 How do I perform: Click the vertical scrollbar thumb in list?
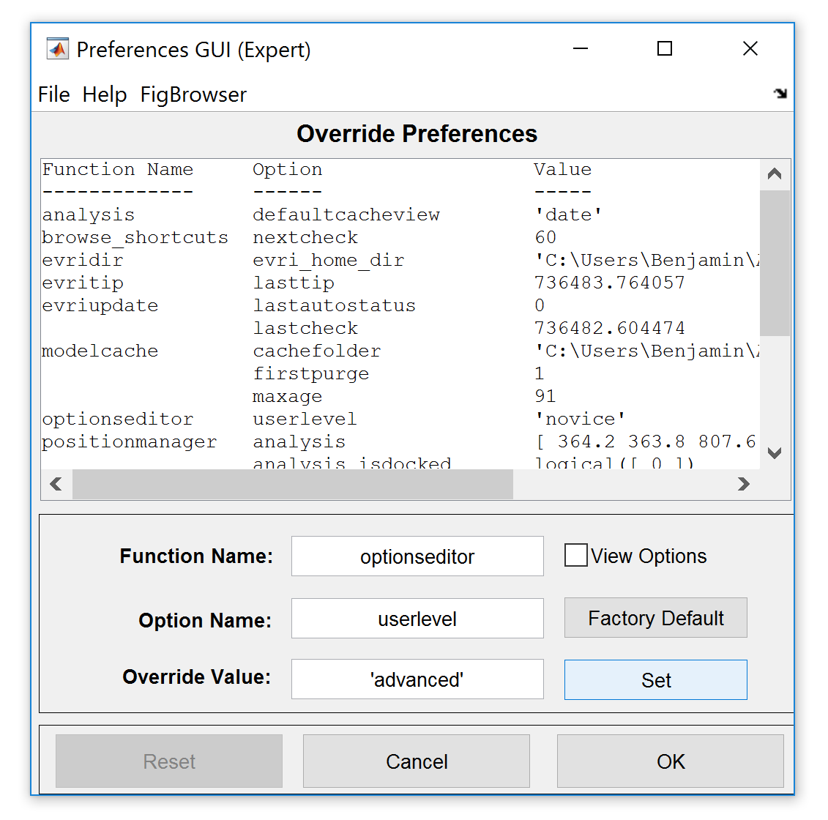[x=775, y=262]
